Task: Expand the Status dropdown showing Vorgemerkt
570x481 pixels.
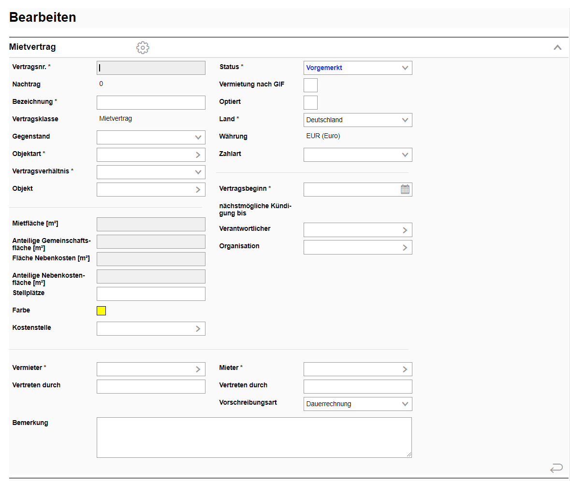Action: (x=358, y=68)
